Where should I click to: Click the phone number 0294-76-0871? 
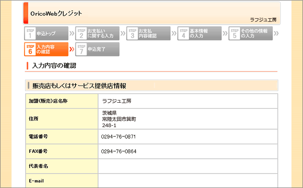119,136
